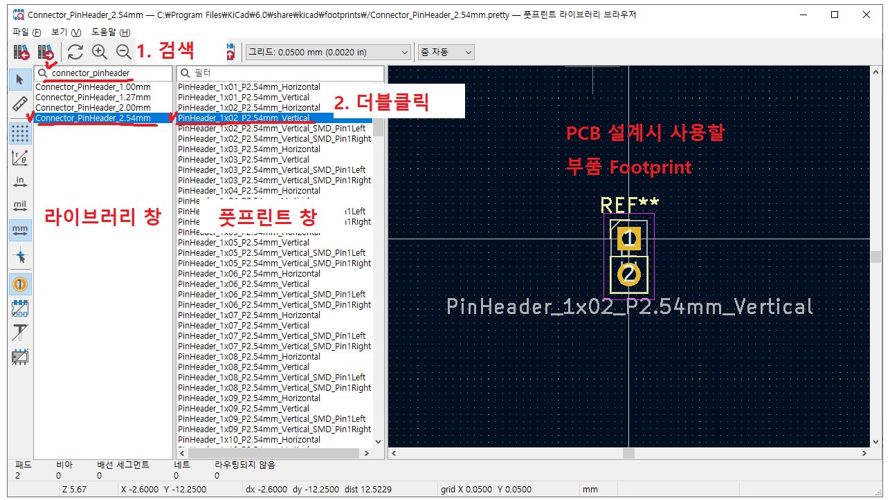This screenshot has height=500, width=890.
Task: Select the arrow selection tool
Action: [20, 80]
